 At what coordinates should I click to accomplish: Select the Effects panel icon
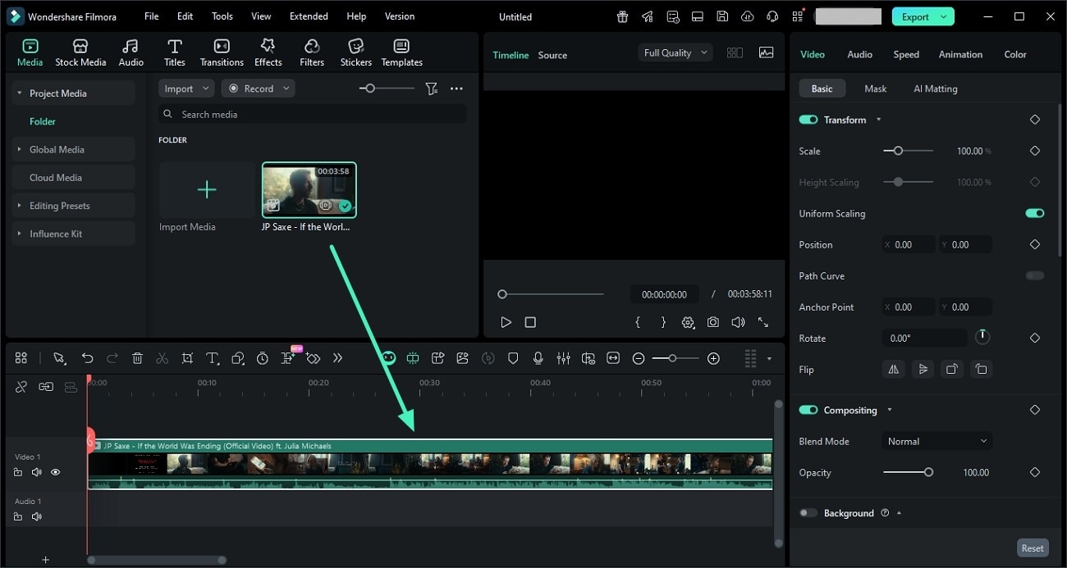click(268, 51)
